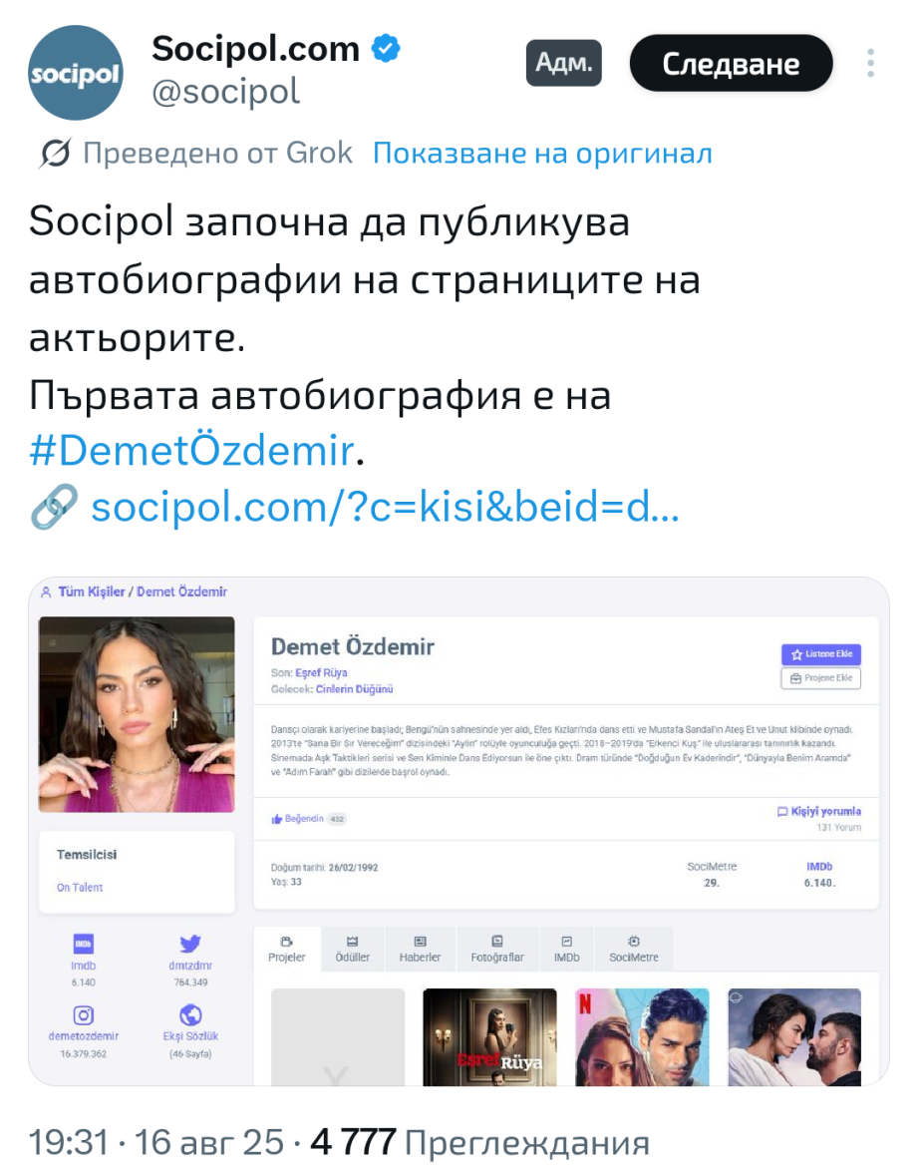The image size is (918, 1169).
Task: Click the Listene Ekle star button
Action: pyautogui.click(x=821, y=654)
